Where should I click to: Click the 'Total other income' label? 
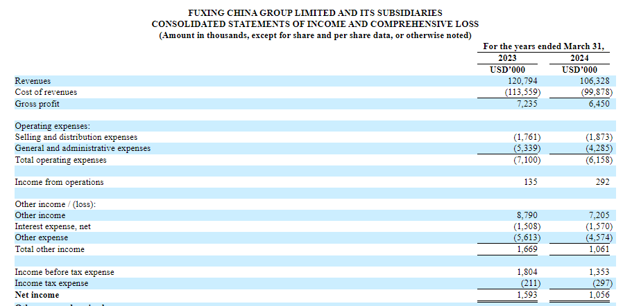(x=49, y=249)
